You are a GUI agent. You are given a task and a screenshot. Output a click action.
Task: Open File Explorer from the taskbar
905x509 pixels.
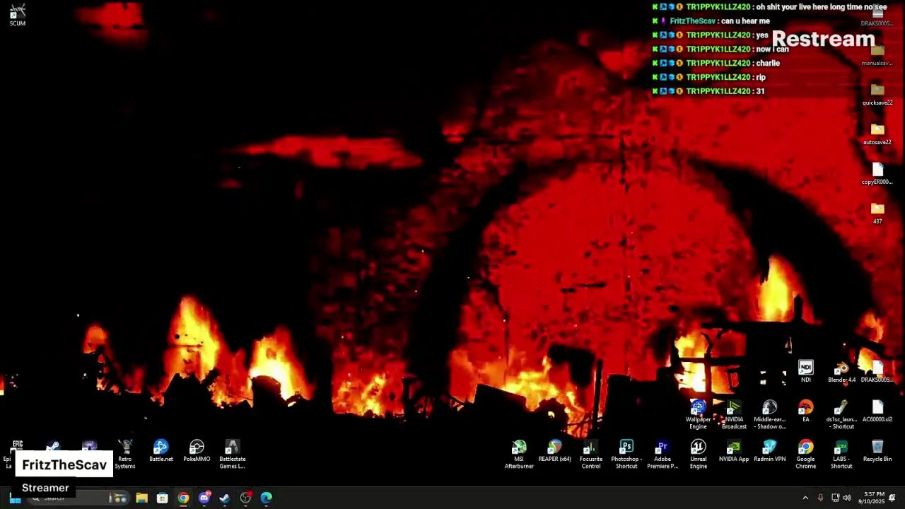141,498
